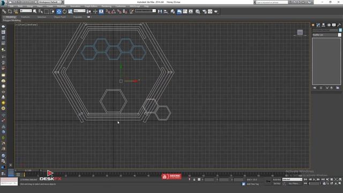
Task: Open the Hierarchy command panel tab
Action: pyautogui.click(x=324, y=25)
